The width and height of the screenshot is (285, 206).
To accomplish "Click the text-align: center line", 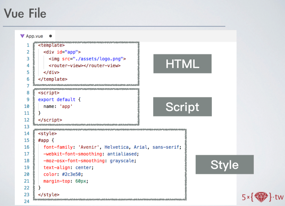I will coord(68,168).
